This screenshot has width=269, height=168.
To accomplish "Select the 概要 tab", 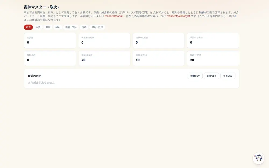I will tap(28, 27).
